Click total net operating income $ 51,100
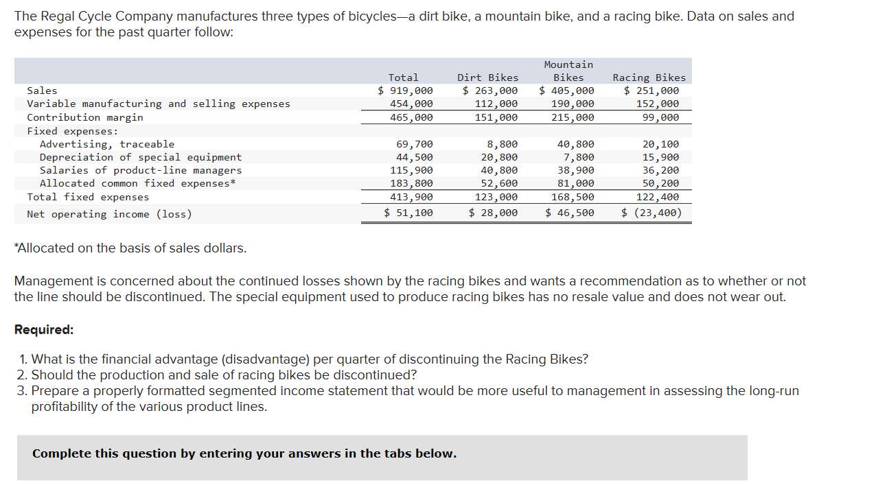 point(409,213)
